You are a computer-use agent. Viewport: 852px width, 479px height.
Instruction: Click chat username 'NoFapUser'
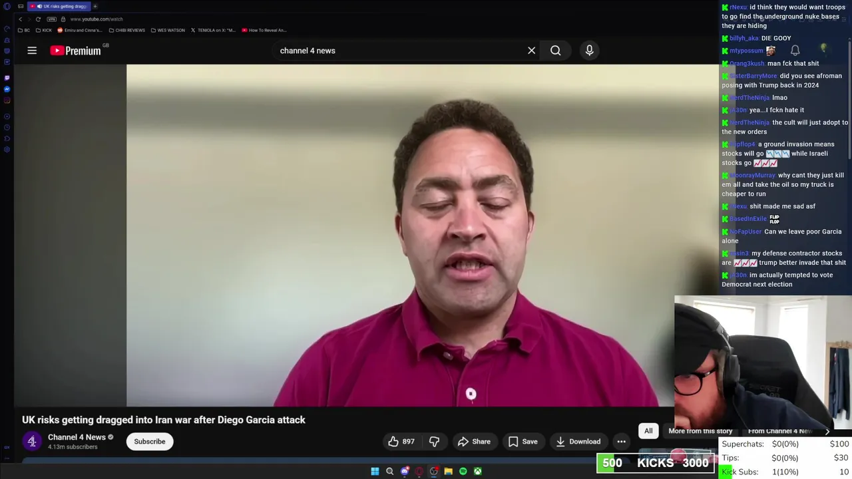[745, 232]
